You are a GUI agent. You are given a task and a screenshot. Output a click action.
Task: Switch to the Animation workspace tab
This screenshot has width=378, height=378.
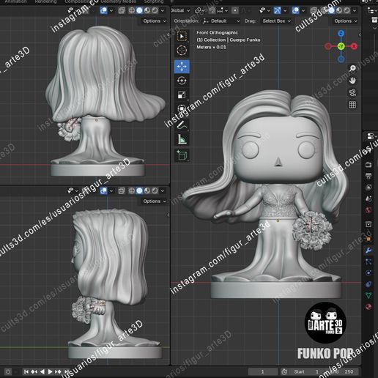[15, 1]
